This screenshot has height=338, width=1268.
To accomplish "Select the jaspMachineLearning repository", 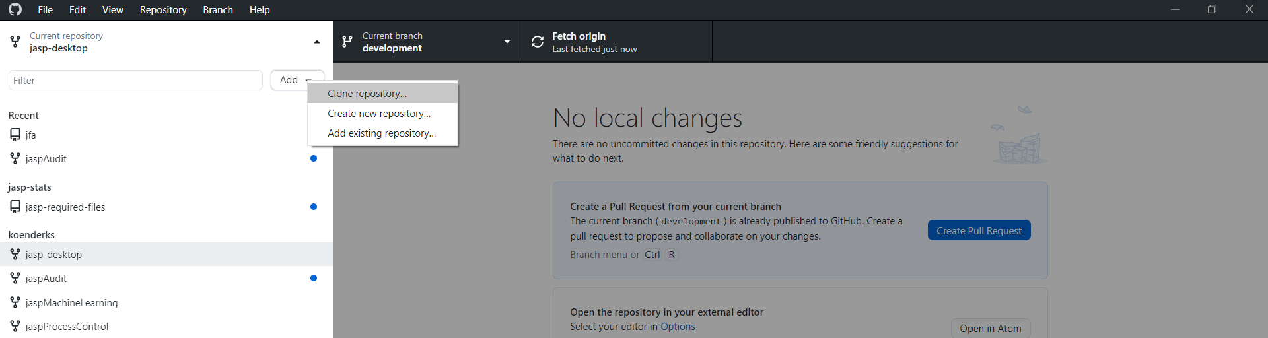I will (x=166, y=302).
